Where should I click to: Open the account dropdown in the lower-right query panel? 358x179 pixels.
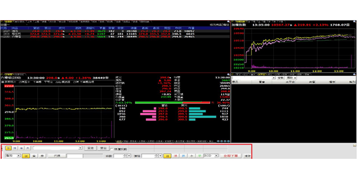click(274, 78)
